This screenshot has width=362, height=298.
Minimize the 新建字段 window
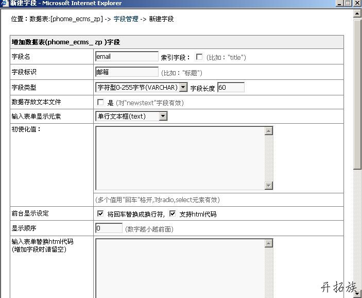pos(339,3)
